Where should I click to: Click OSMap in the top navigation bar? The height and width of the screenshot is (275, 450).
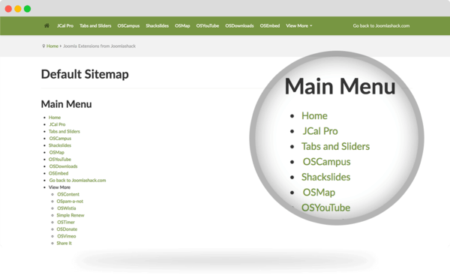click(x=182, y=25)
